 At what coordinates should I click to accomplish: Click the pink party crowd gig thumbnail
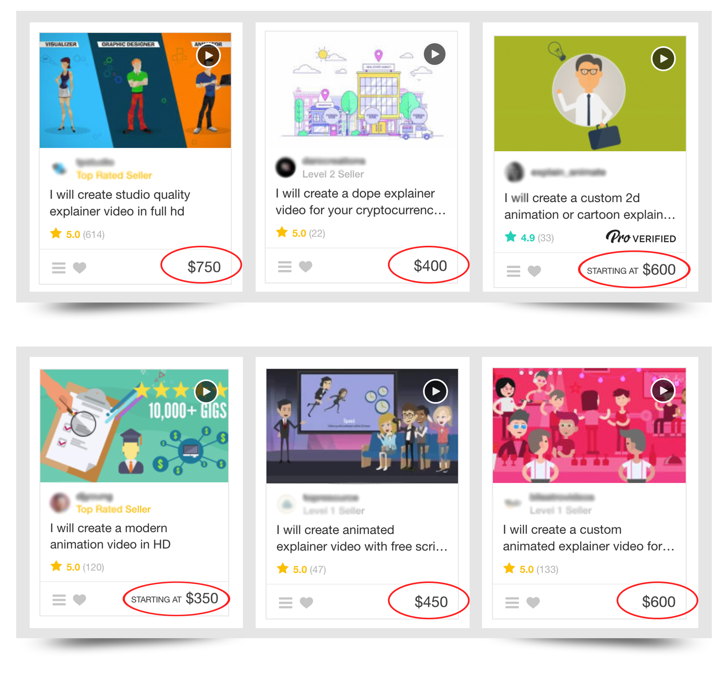click(x=589, y=425)
